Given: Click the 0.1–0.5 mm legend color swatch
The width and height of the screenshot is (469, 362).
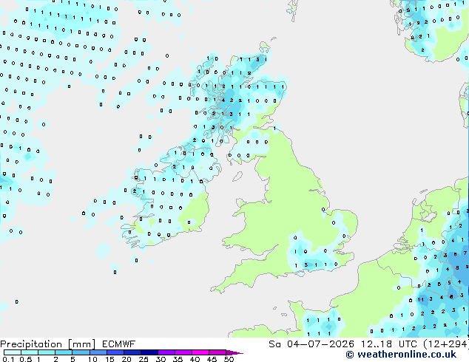Looking at the screenshot, I should click(13, 352).
